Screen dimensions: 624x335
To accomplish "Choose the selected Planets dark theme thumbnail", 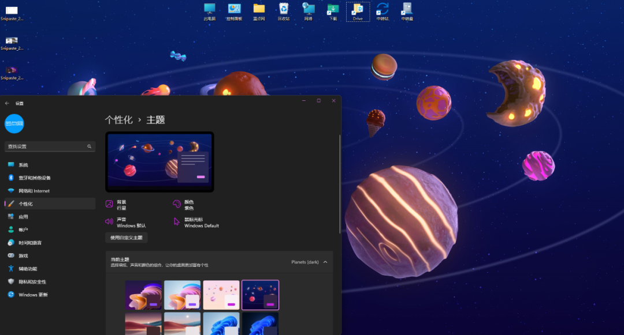I will click(260, 295).
